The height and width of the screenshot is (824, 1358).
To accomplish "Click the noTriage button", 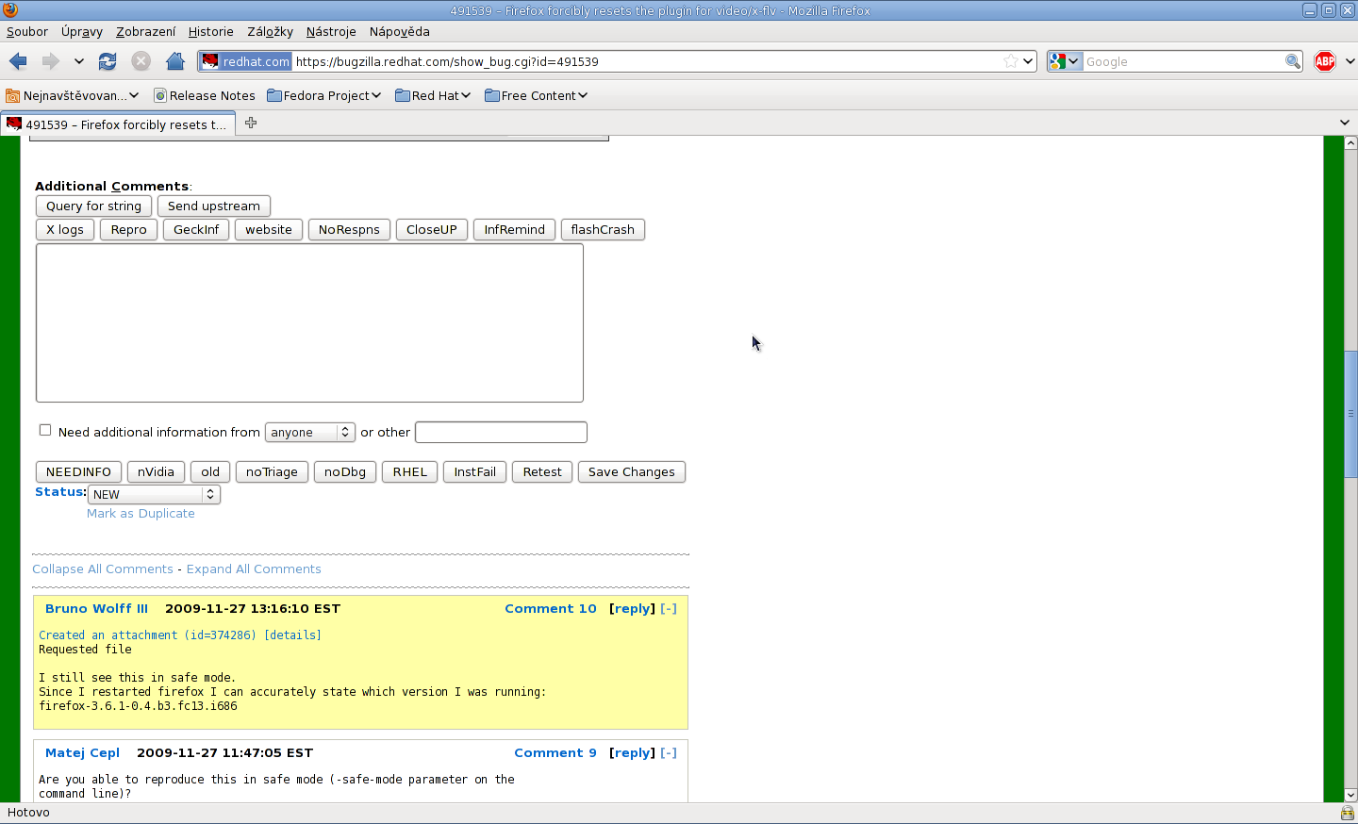I will coord(272,471).
